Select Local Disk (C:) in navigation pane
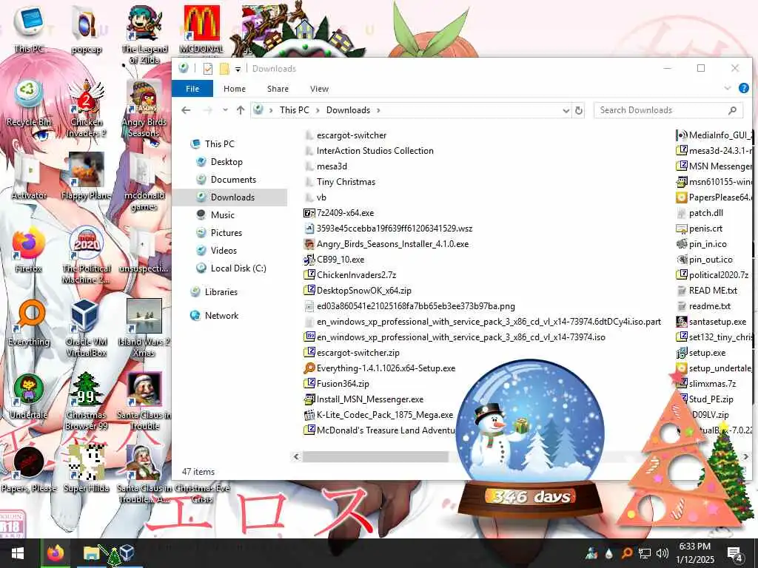The image size is (758, 568). tap(238, 268)
